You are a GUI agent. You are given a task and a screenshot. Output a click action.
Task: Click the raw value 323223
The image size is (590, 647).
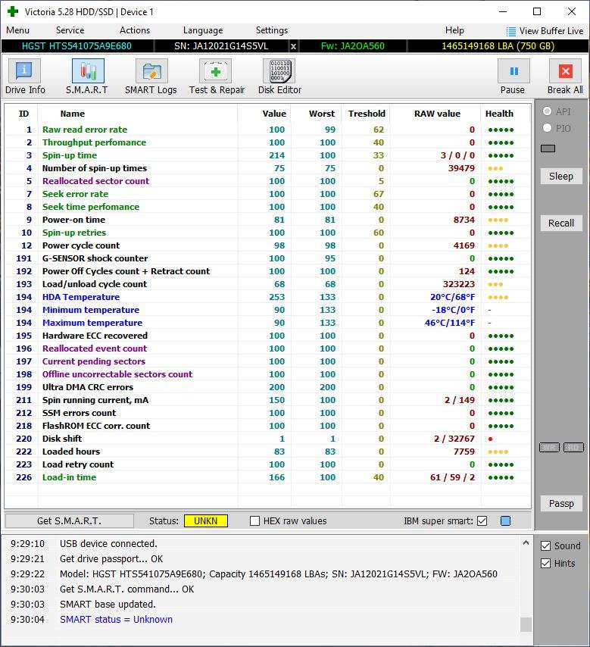point(458,284)
